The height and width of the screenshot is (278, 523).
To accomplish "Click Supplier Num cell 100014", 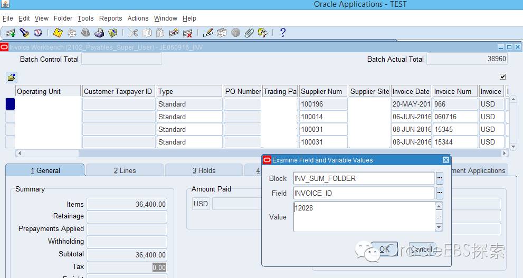I will pyautogui.click(x=323, y=117).
